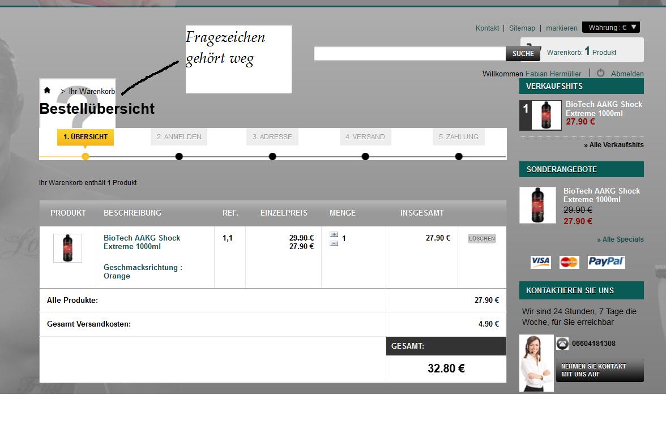The height and width of the screenshot is (433, 666).
Task: Open product thumbnail in cart table
Action: 67,248
